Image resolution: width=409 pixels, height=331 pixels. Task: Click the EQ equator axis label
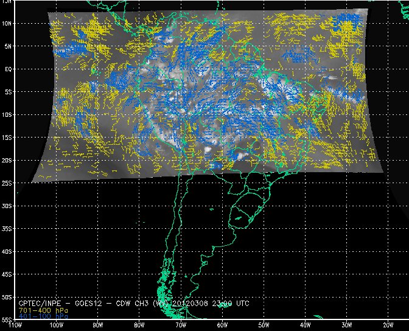pos(9,69)
